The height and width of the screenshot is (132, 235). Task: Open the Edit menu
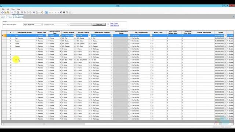click(8, 9)
